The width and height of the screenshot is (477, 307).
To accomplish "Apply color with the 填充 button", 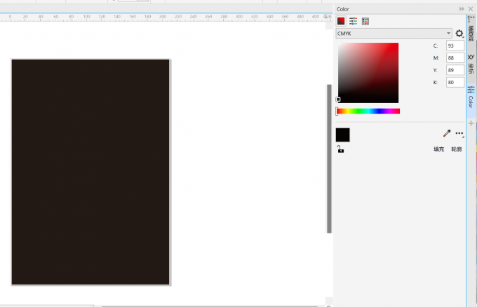I will coord(438,149).
